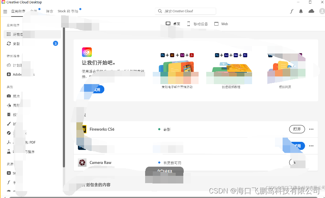
Task: Click the 让我们开始吧 heading
Action: (98, 63)
